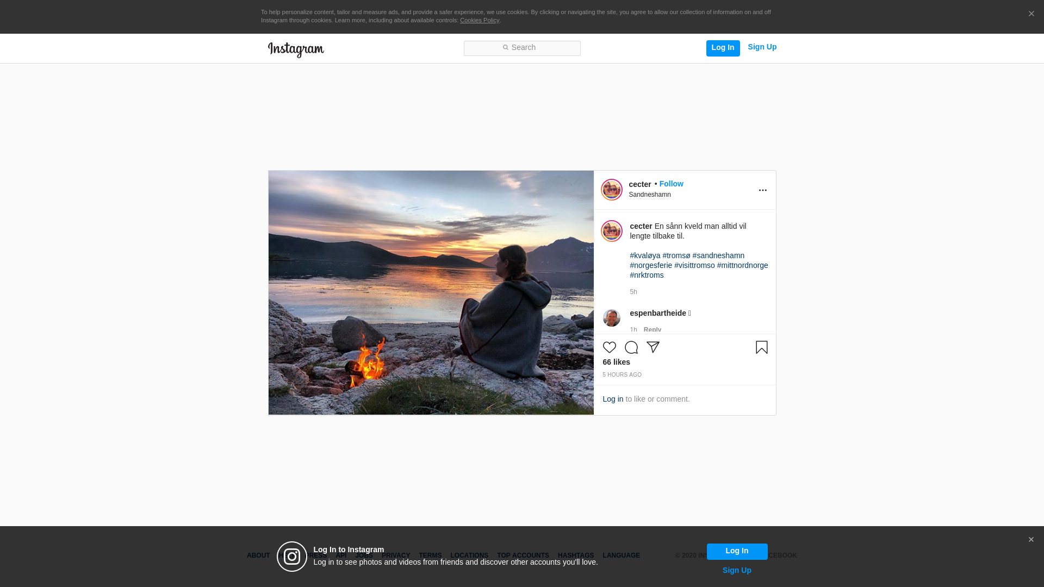Image resolution: width=1044 pixels, height=587 pixels.
Task: Dismiss the cookie notice banner
Action: coord(1031,14)
